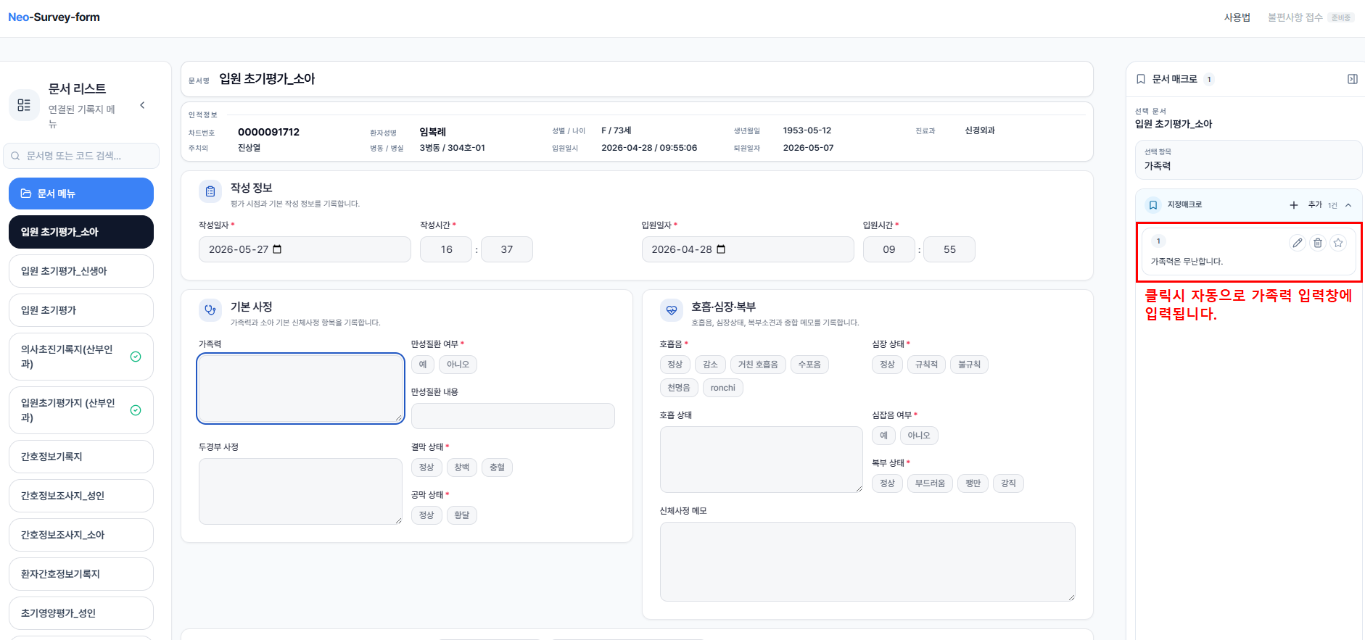Select 거친 호흡음 for 호흡음

[758, 365]
